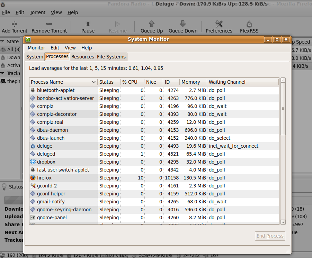Screen dimensions: 312x258
Task: Sort processes by % CPU column
Action: point(132,82)
